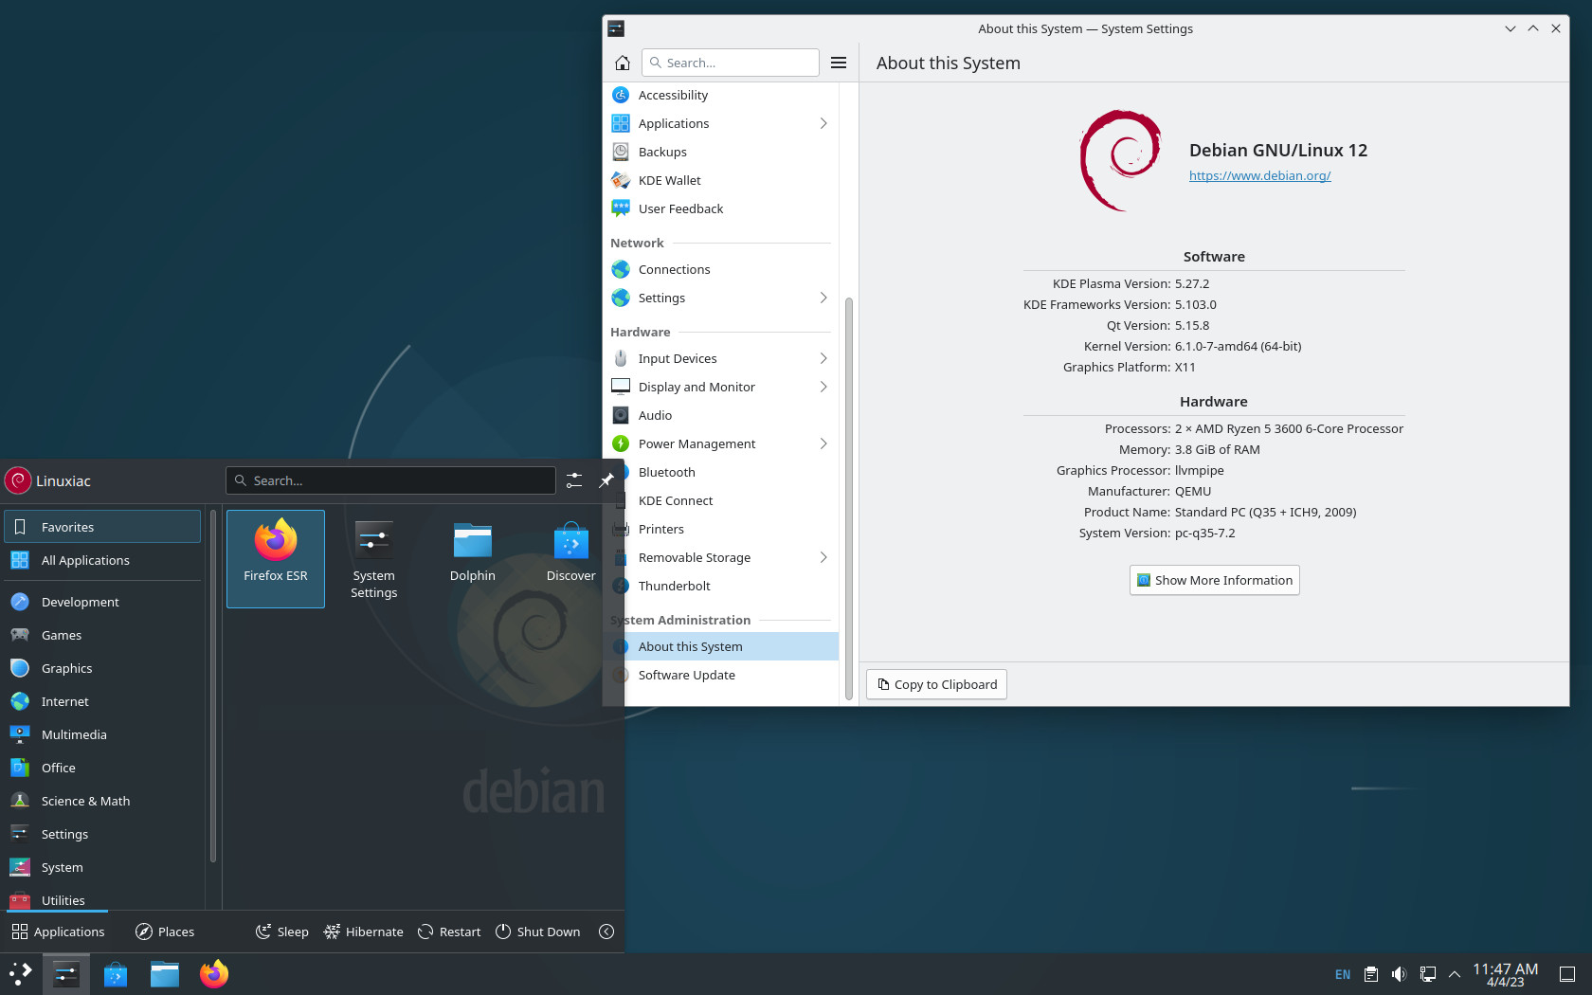Click Copy to Clipboard
Screen dimensions: 1592x995
(x=935, y=684)
